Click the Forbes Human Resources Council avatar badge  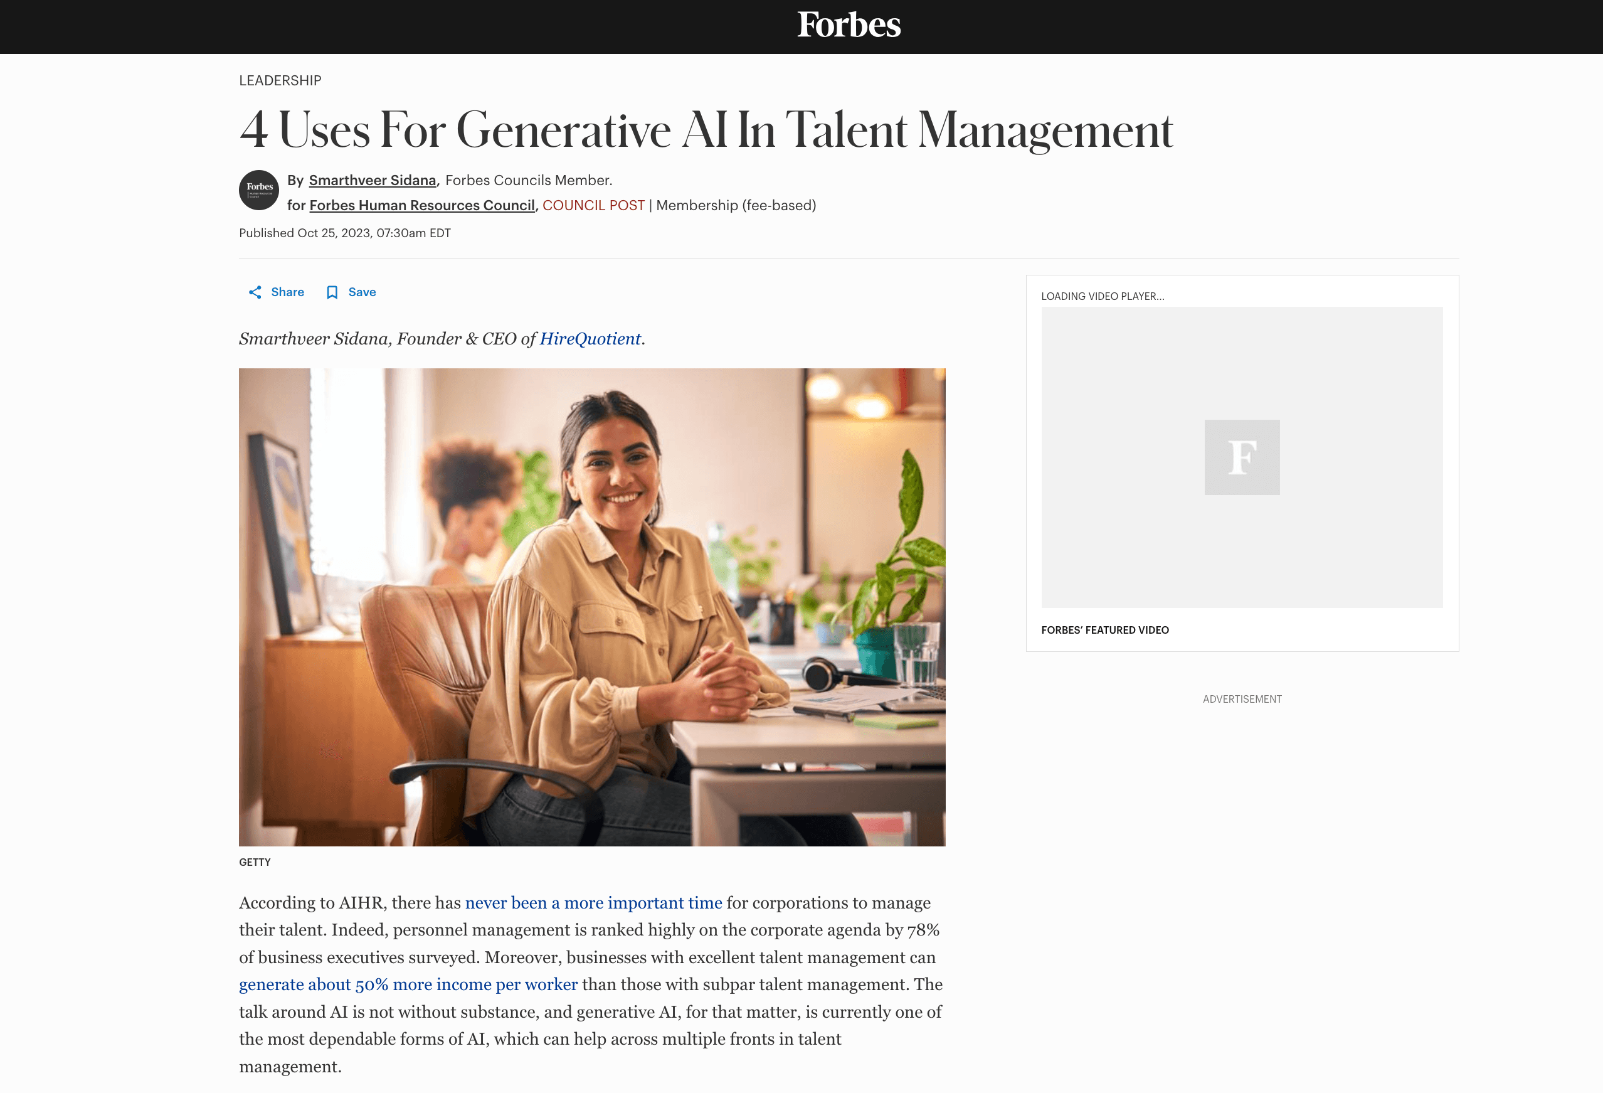pyautogui.click(x=261, y=191)
